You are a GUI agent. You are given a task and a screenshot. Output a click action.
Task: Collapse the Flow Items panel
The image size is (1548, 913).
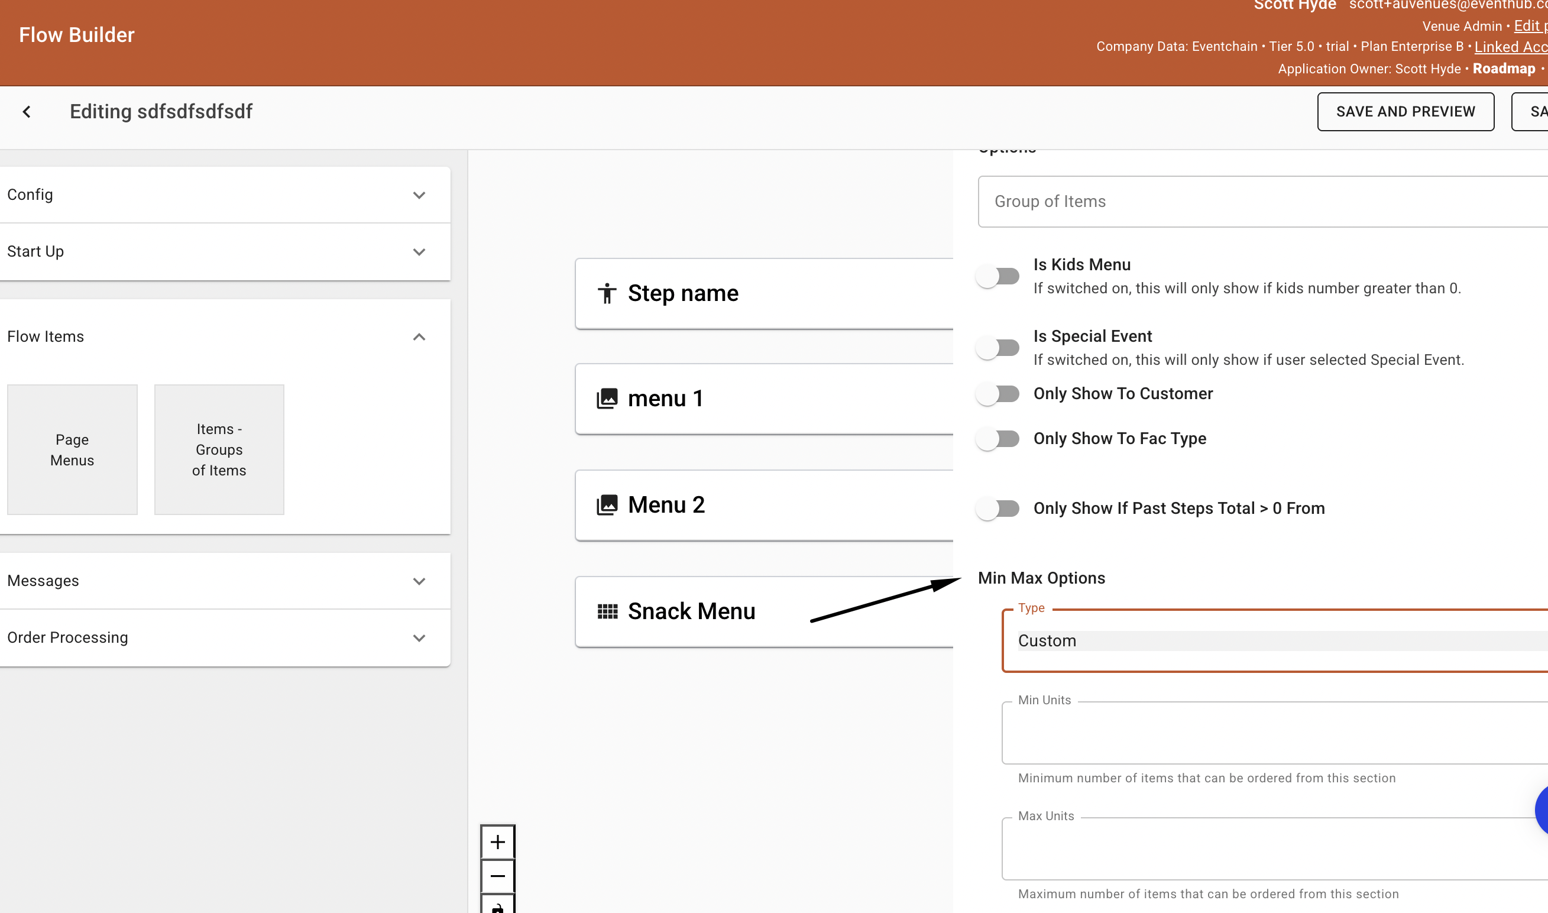tap(418, 336)
